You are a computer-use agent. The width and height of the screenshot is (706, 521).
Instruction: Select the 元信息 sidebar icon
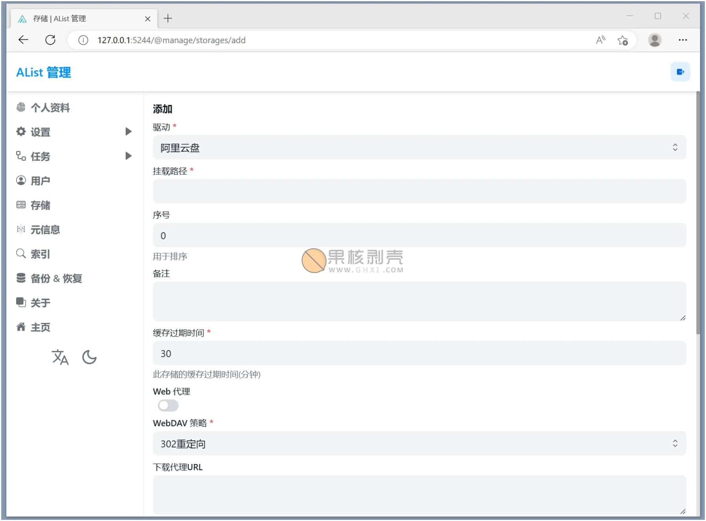tap(21, 229)
